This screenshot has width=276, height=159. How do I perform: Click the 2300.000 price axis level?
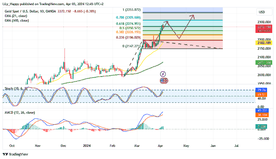point(264,22)
